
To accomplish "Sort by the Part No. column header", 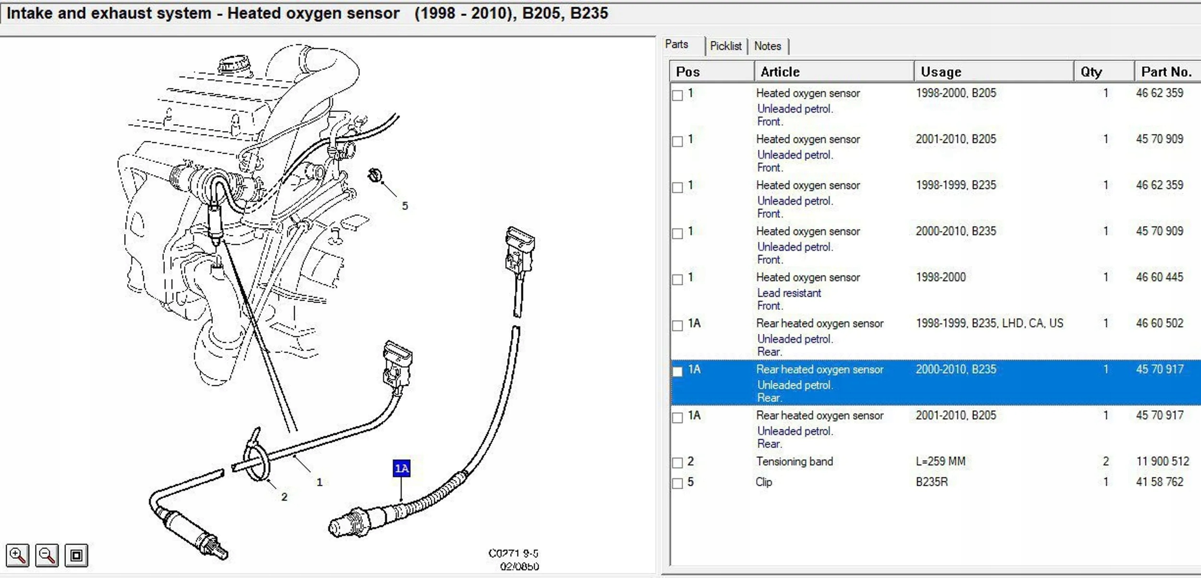I will coord(1166,72).
